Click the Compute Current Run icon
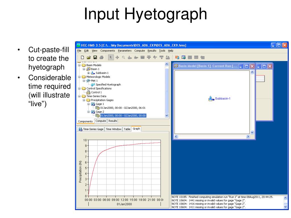291x218 pixels. click(x=177, y=57)
